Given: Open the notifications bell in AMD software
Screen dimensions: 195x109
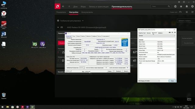Looking at the screenshot, I should pyautogui.click(x=187, y=6).
